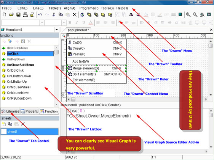Image resolution: width=214 pixels, height=160 pixels.
Task: Open the Help(H) menu
Action: (122, 8)
